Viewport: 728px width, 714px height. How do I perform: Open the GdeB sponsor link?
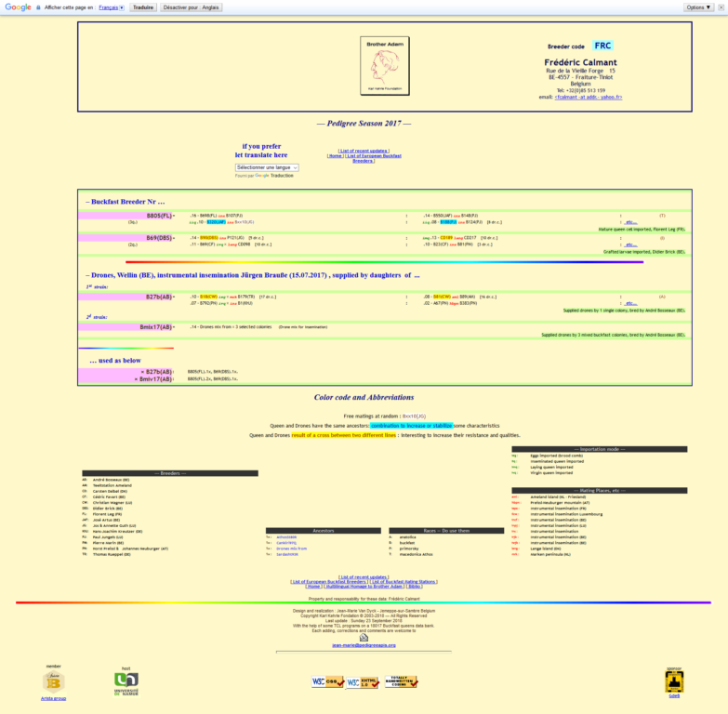674,696
